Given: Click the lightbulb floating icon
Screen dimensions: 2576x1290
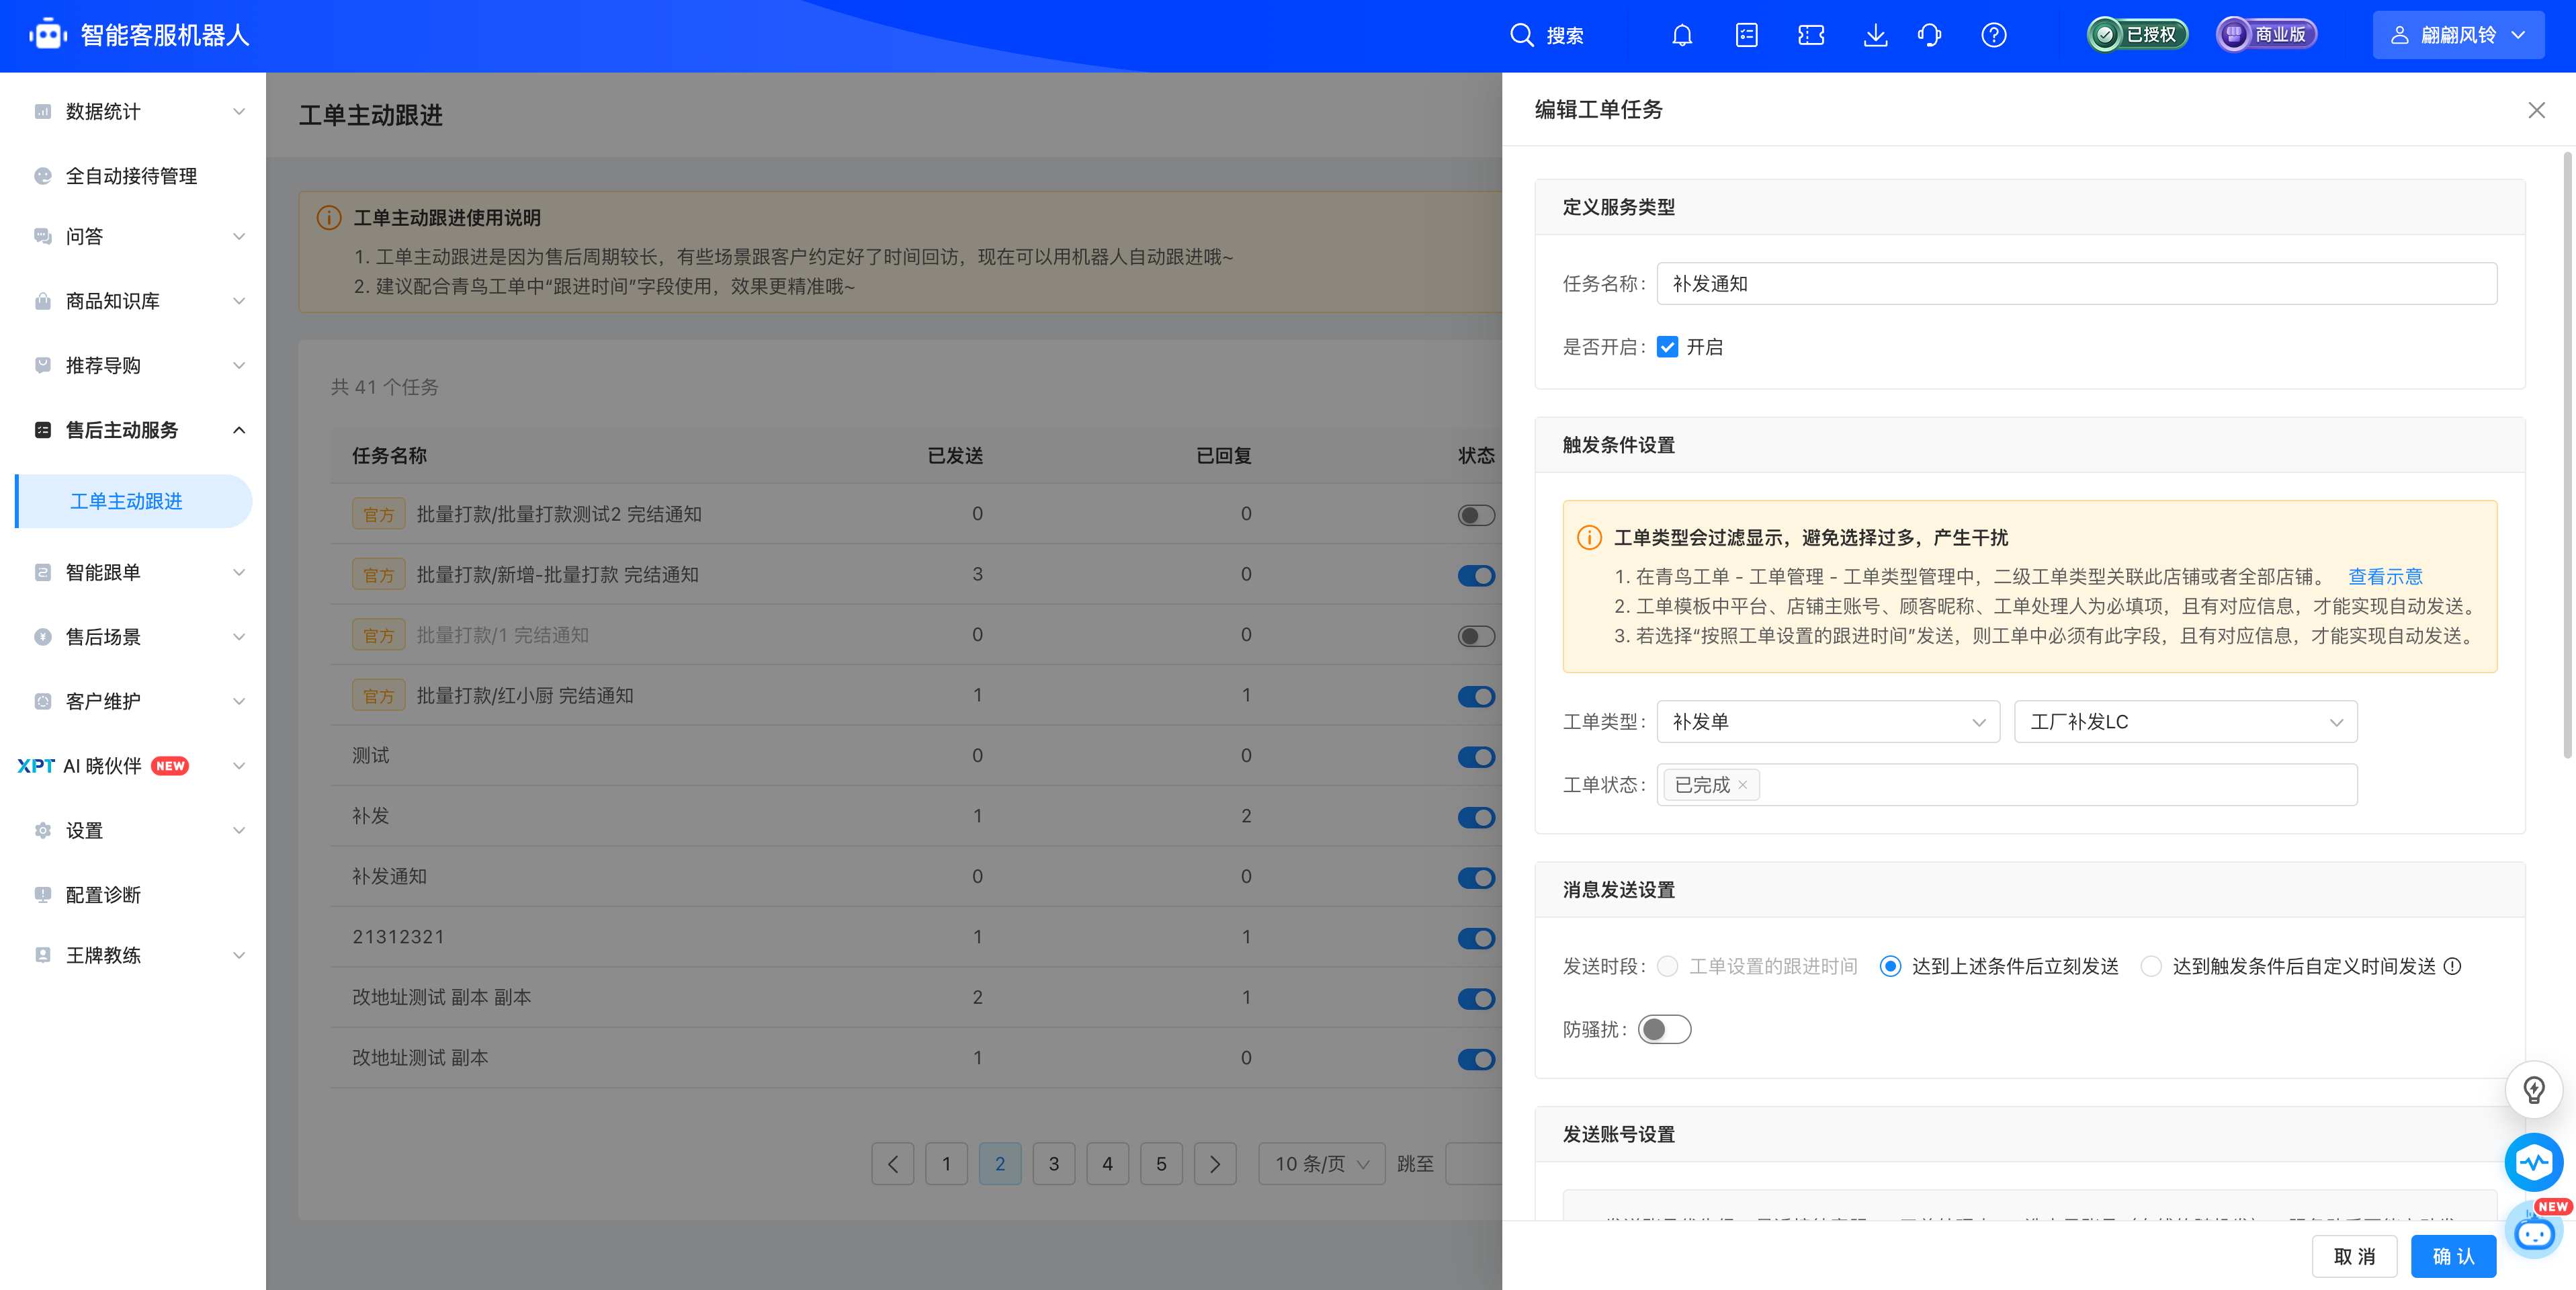Looking at the screenshot, I should click(x=2533, y=1089).
